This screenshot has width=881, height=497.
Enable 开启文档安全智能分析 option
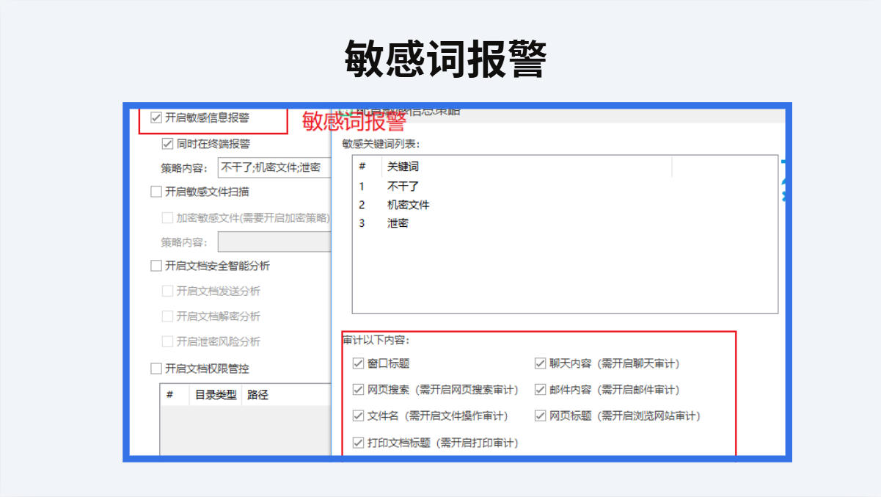click(x=156, y=266)
